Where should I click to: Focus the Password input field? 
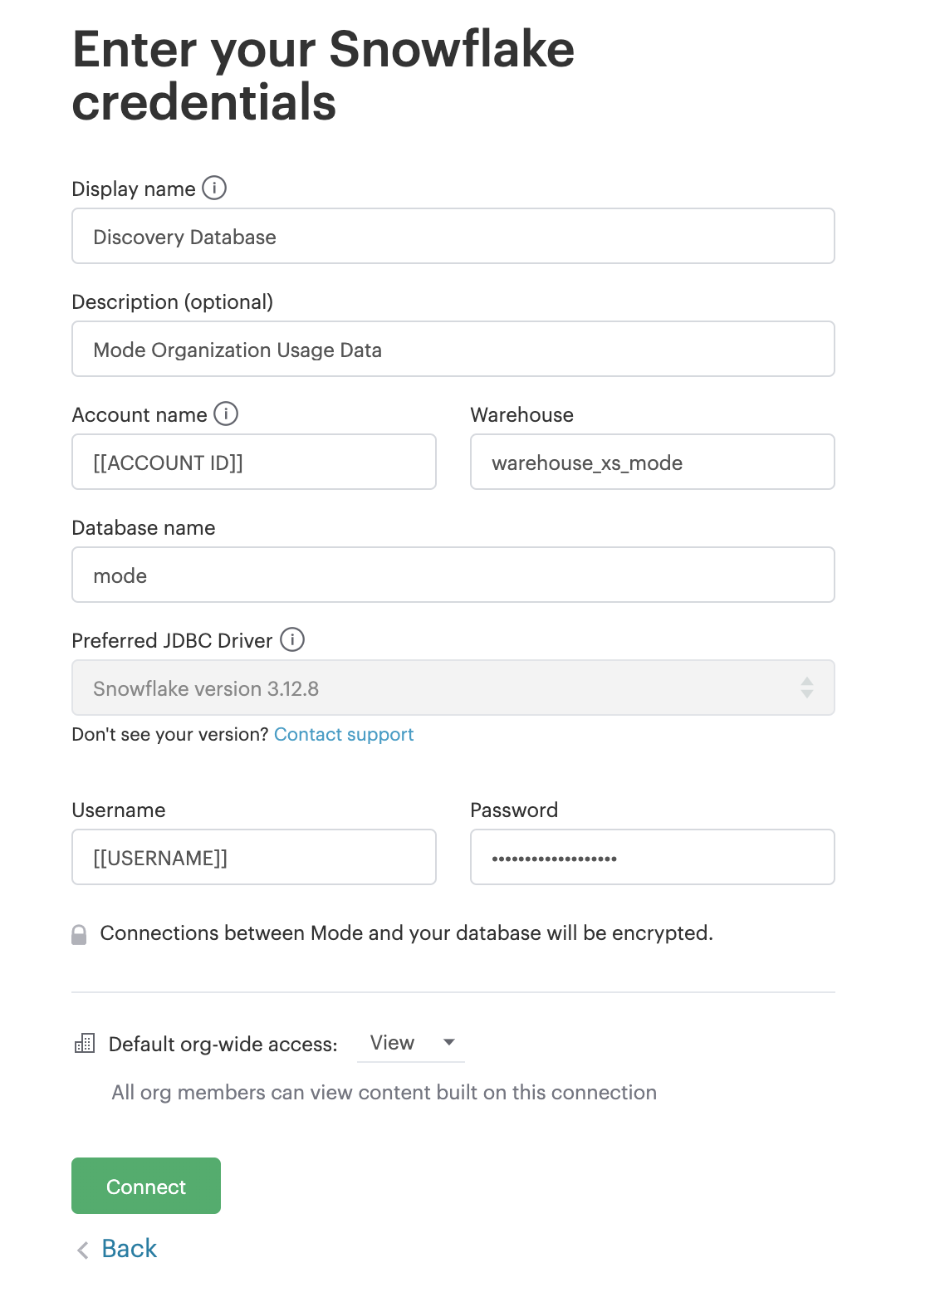[x=653, y=857]
